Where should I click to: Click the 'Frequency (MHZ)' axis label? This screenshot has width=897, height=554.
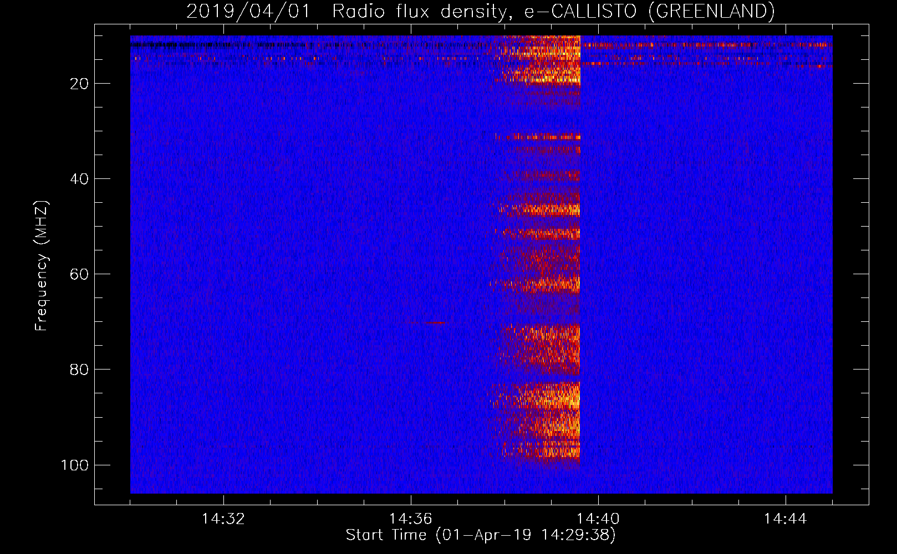point(42,265)
